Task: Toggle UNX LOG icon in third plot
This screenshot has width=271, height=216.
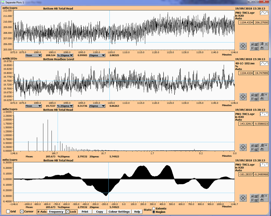Action: coord(257,145)
